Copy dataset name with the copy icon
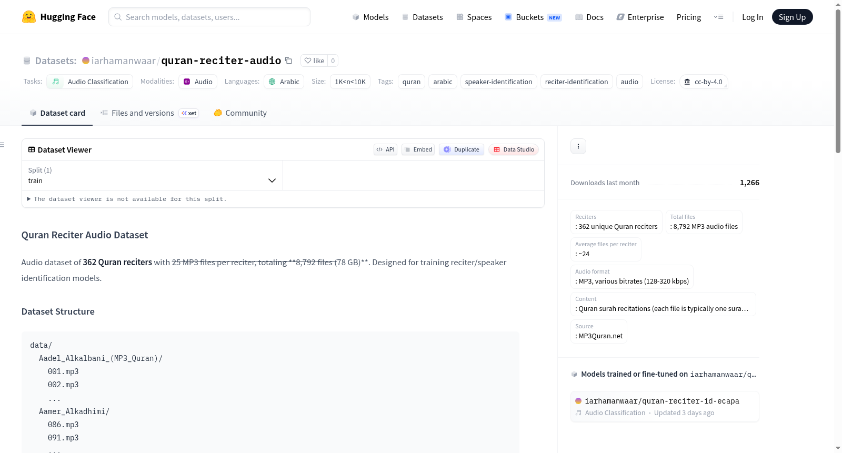 tap(288, 61)
